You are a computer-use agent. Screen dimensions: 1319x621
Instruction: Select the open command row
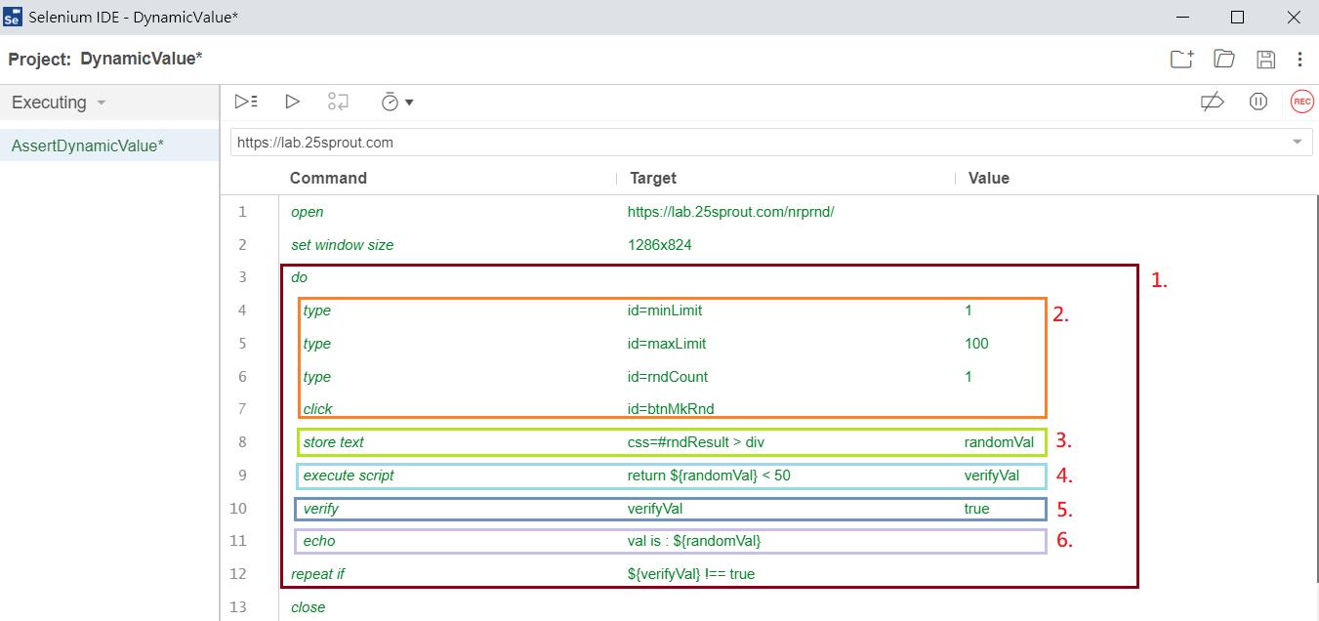[769, 212]
